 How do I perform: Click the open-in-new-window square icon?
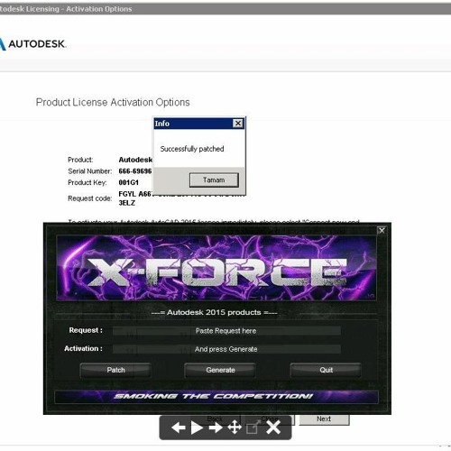click(253, 428)
